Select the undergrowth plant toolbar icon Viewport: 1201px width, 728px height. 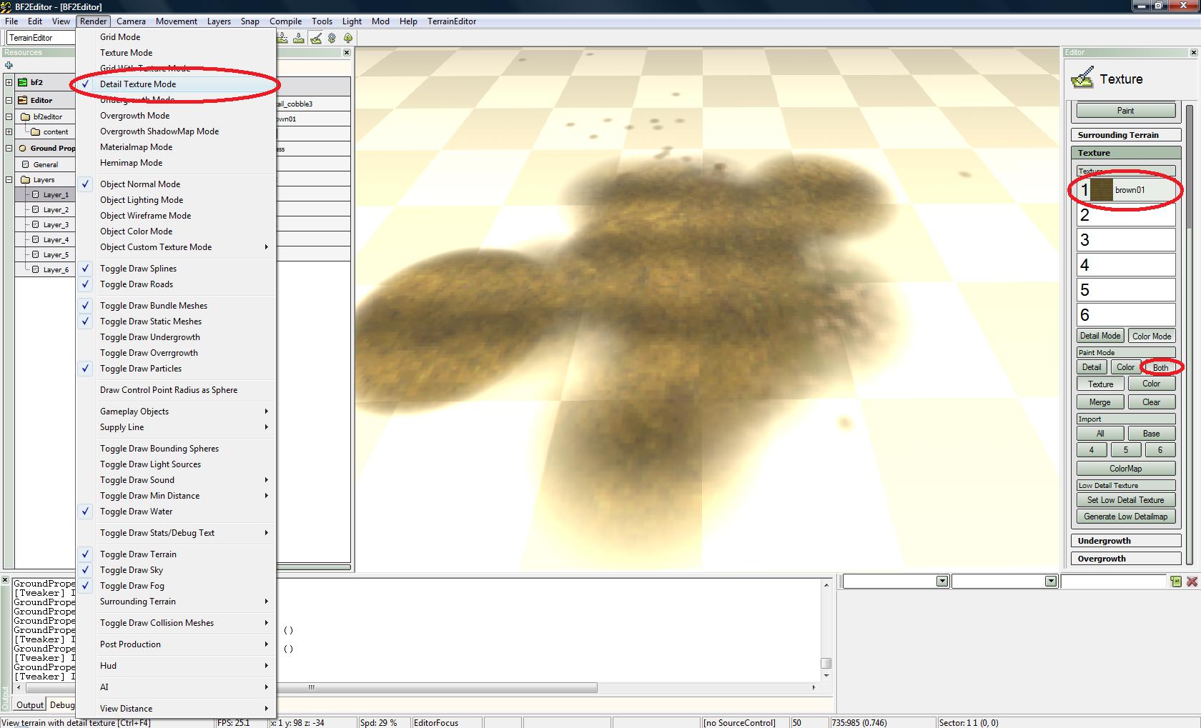point(332,38)
